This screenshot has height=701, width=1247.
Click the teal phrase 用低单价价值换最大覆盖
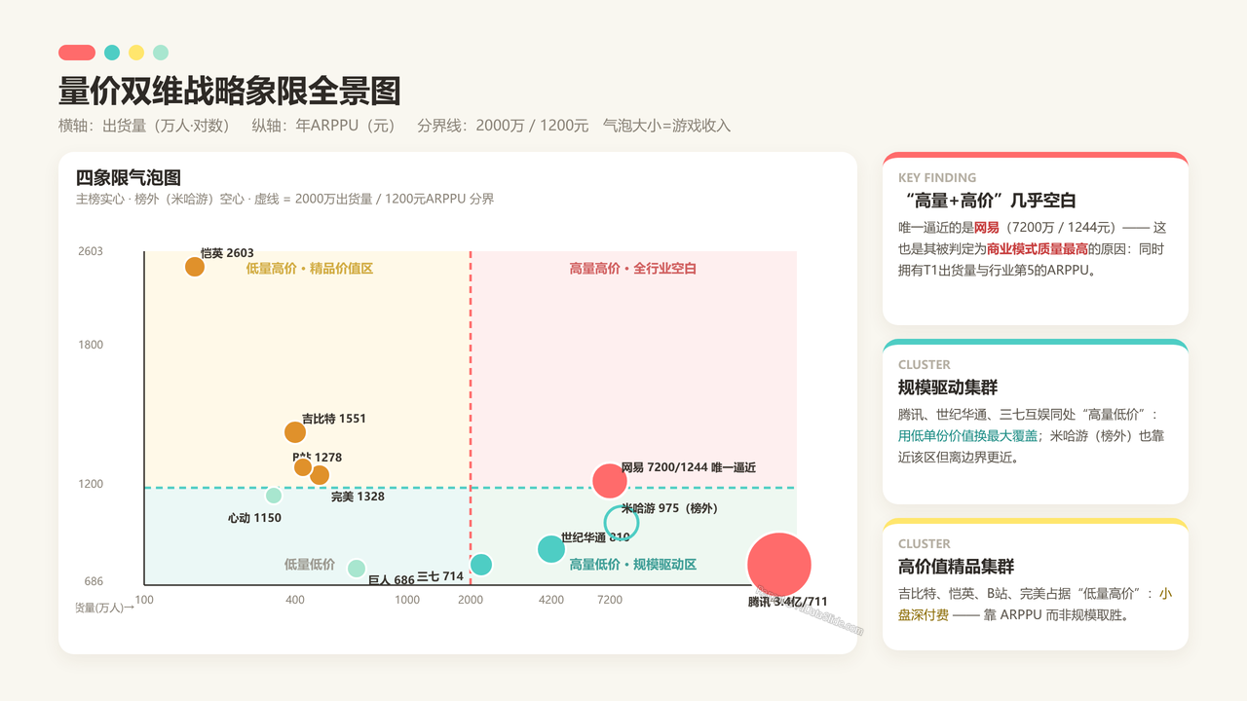(968, 435)
